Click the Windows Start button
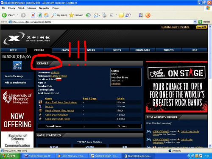Viewport: 212px width, 159px height. [9, 156]
